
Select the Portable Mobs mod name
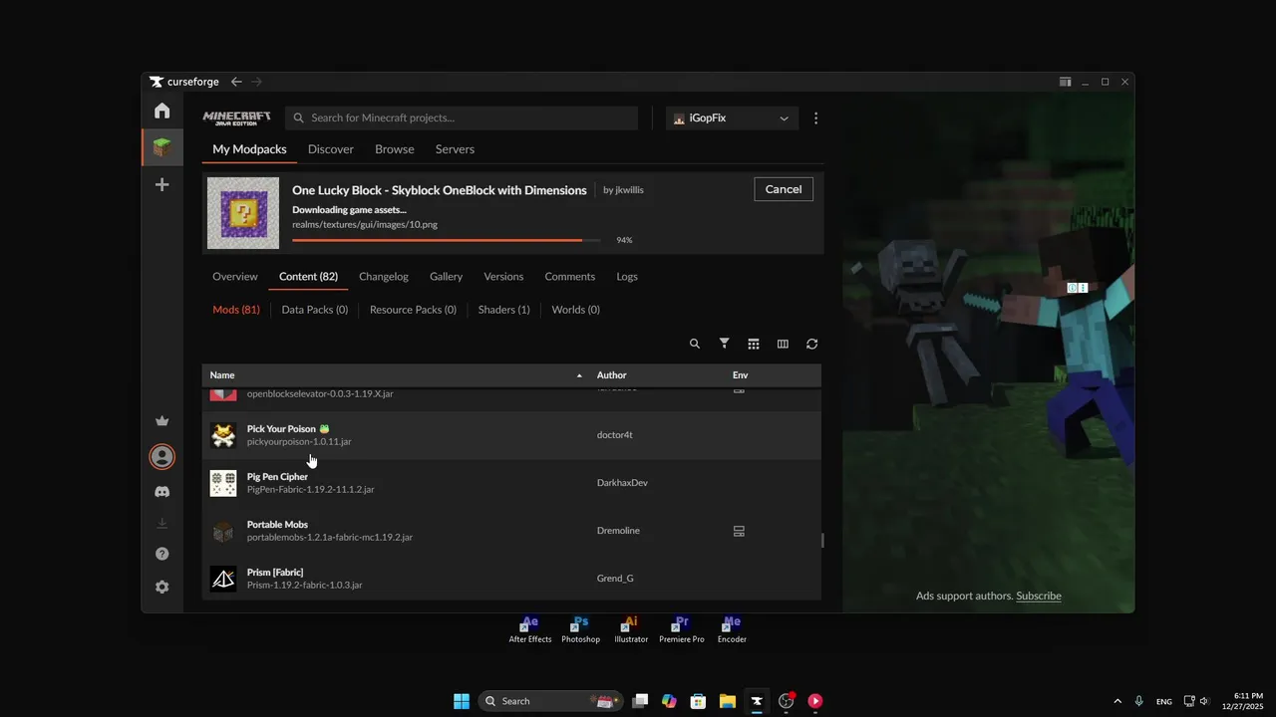pos(277,525)
